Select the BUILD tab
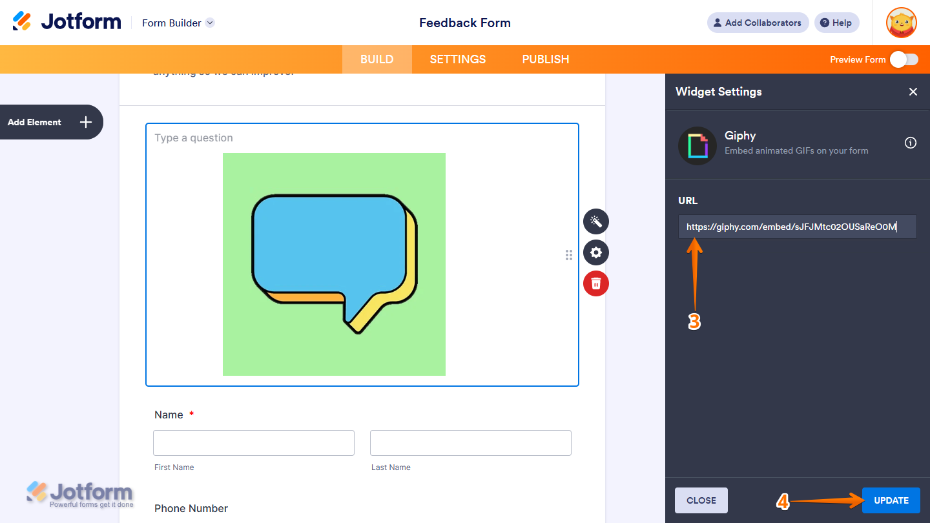930x523 pixels. click(x=377, y=59)
